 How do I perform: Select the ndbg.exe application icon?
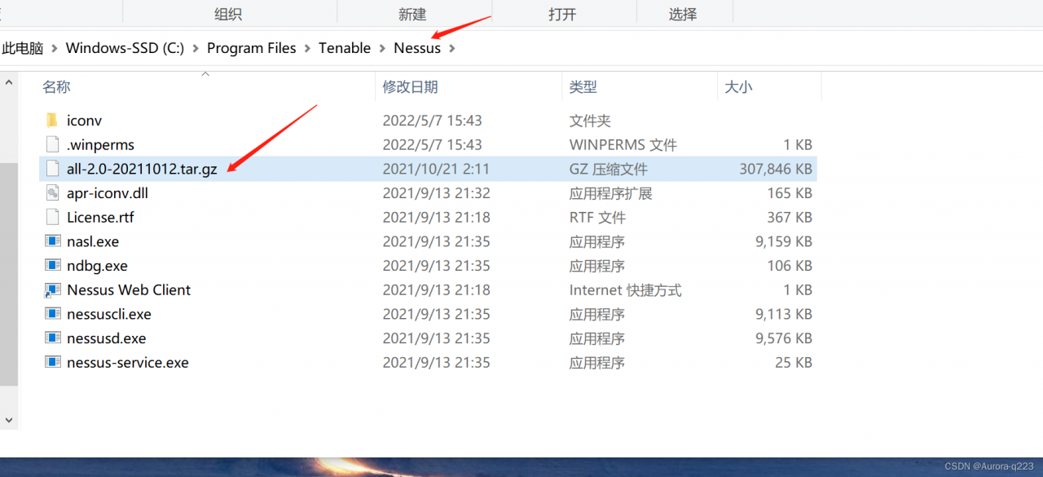pyautogui.click(x=53, y=266)
